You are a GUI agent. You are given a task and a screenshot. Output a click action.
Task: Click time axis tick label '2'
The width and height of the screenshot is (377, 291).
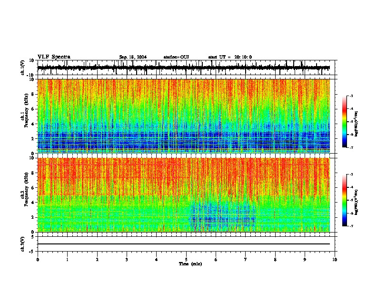(97, 260)
